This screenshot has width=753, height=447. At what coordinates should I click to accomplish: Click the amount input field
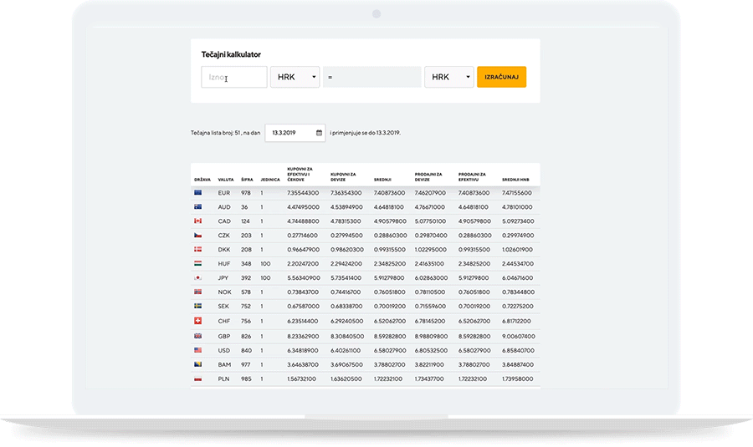click(x=233, y=77)
